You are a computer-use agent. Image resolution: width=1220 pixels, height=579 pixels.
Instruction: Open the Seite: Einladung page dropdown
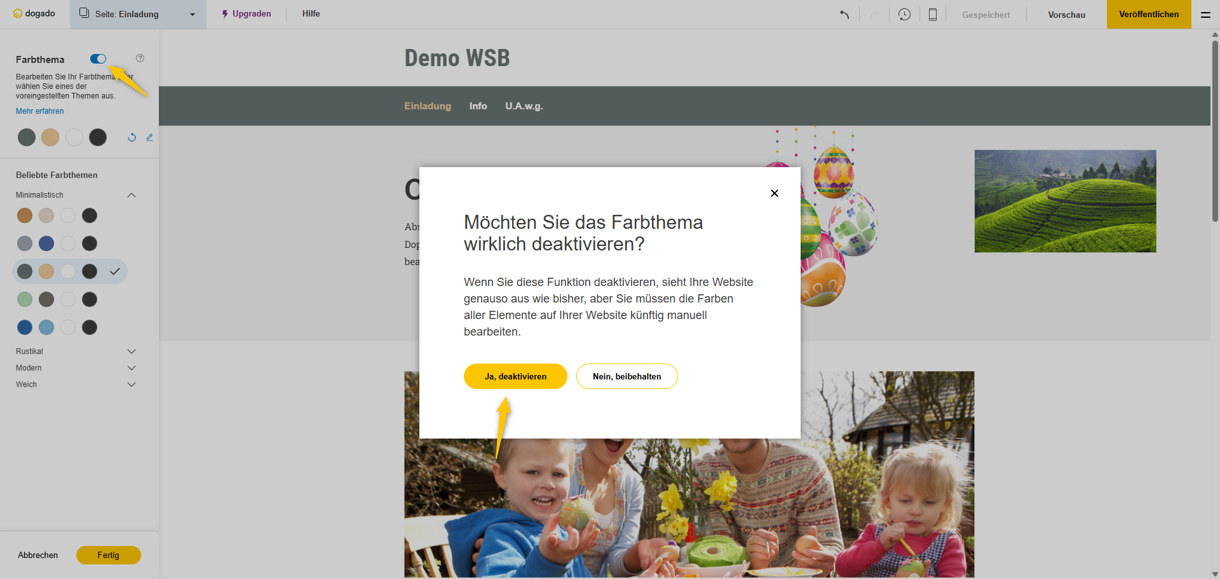click(138, 14)
